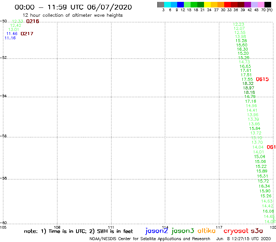Click the NOAA/NESDIS Center footer credit
Image resolution: width=276 pixels, height=242 pixels.
[150, 239]
